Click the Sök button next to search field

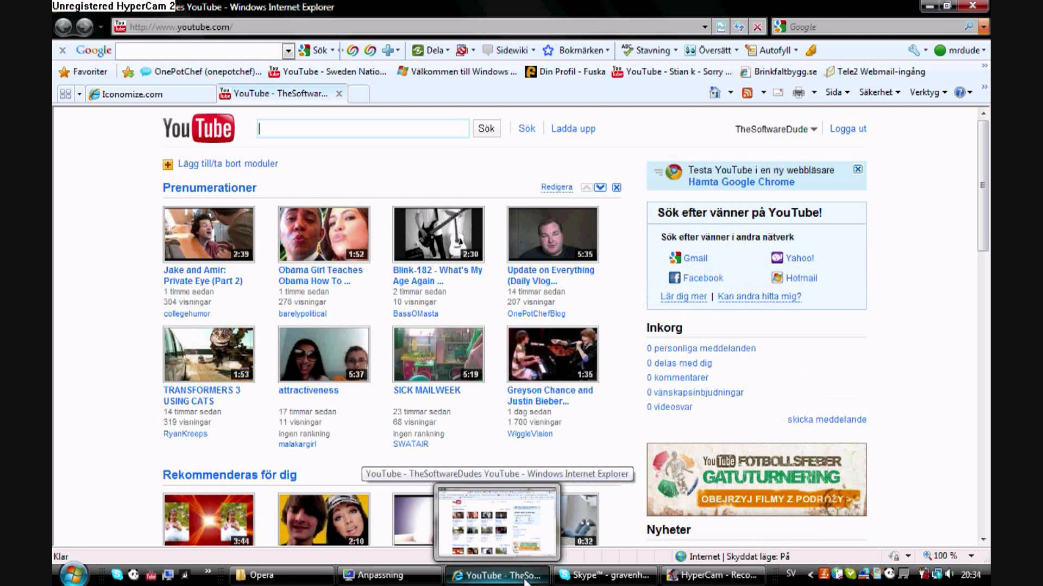486,129
